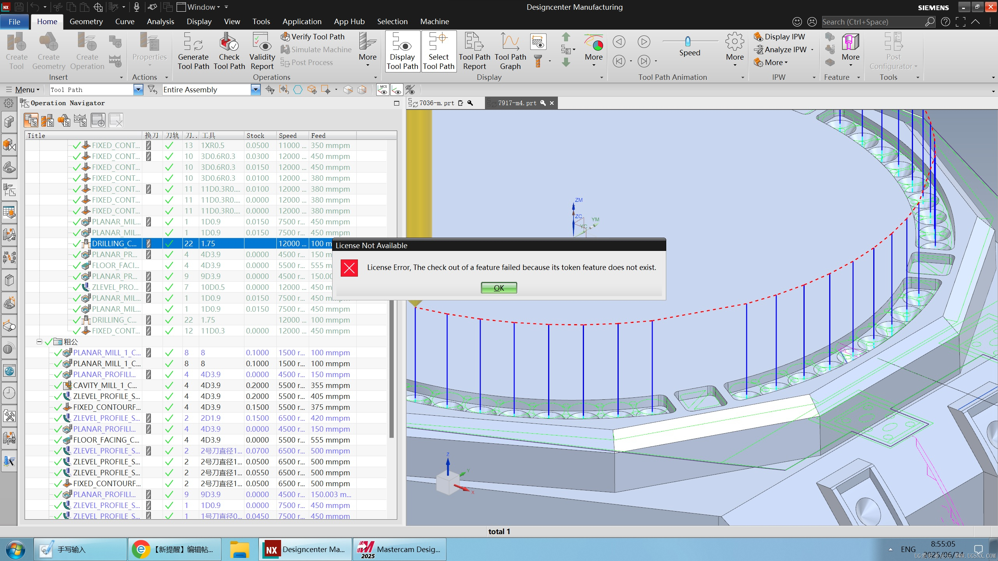Toggle Select Tool Path mode
This screenshot has height=561, width=998.
click(439, 51)
